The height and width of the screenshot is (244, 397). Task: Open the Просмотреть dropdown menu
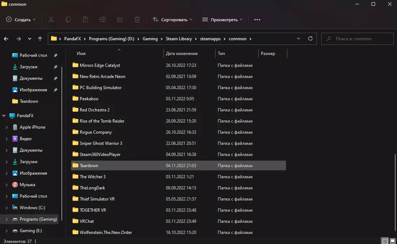222,19
